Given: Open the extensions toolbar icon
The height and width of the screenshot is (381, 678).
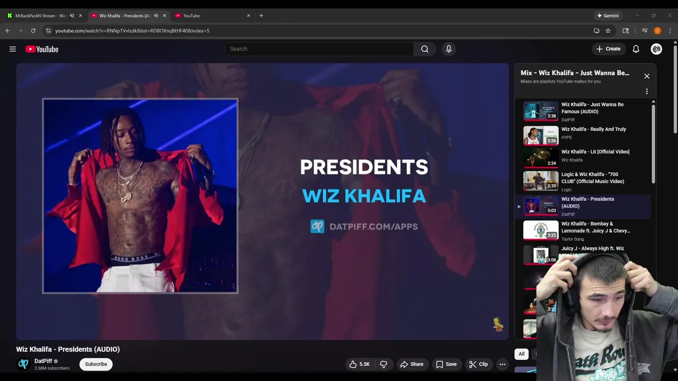Looking at the screenshot, I should (626, 31).
